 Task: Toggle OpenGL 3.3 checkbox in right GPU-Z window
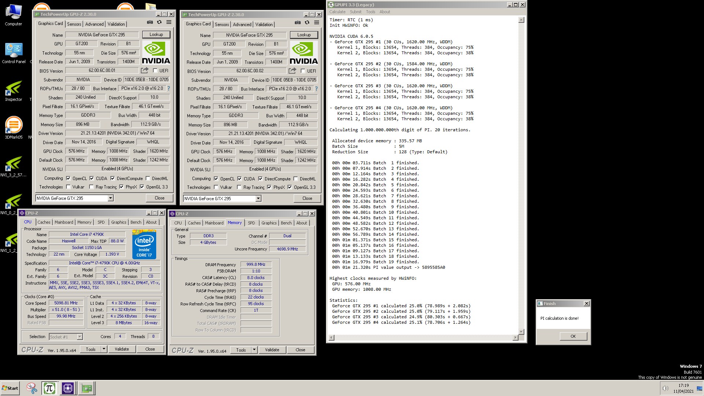[290, 187]
